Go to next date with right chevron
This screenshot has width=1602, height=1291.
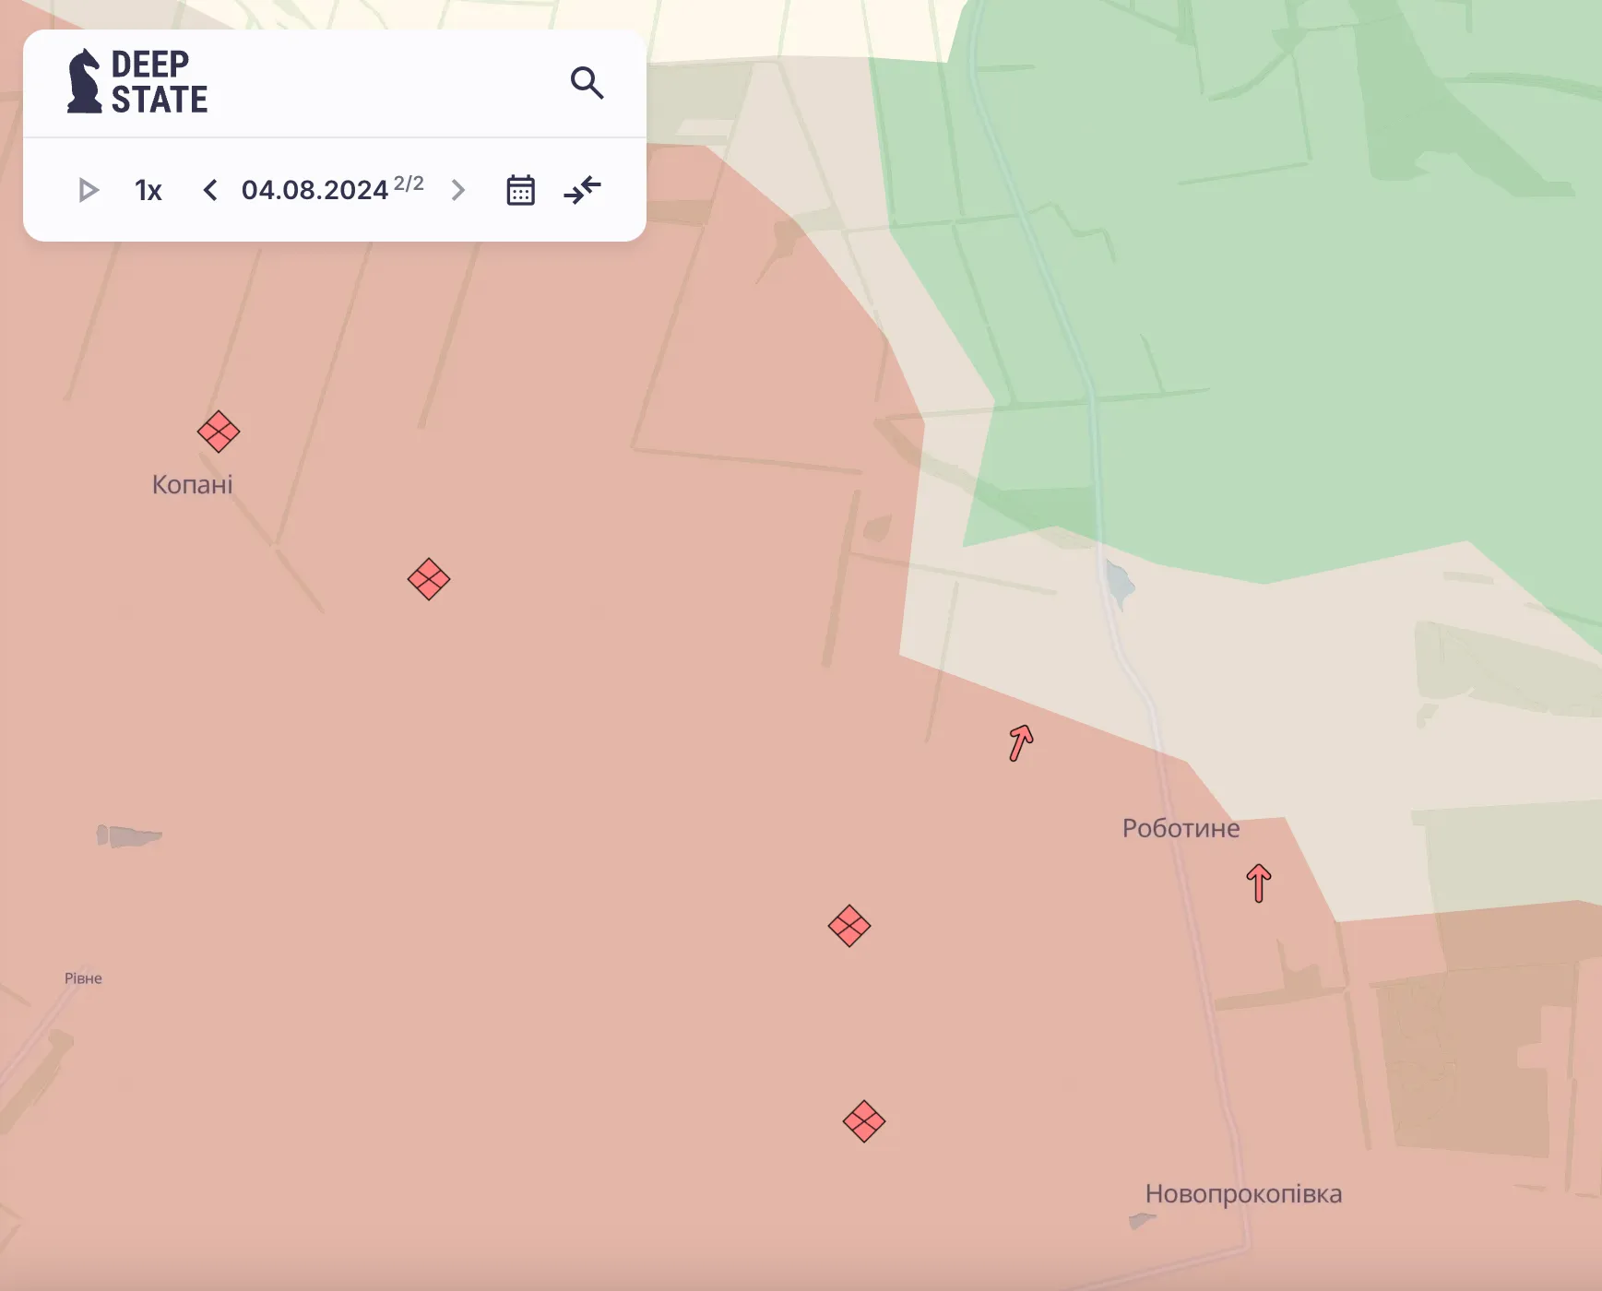457,191
